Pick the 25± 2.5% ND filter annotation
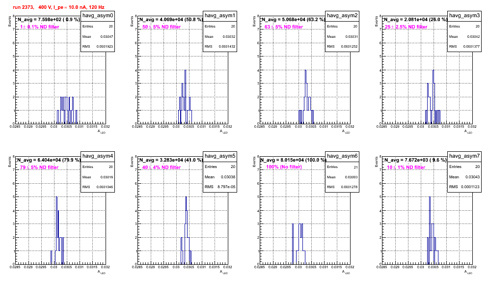489x281 pixels. 406,27
